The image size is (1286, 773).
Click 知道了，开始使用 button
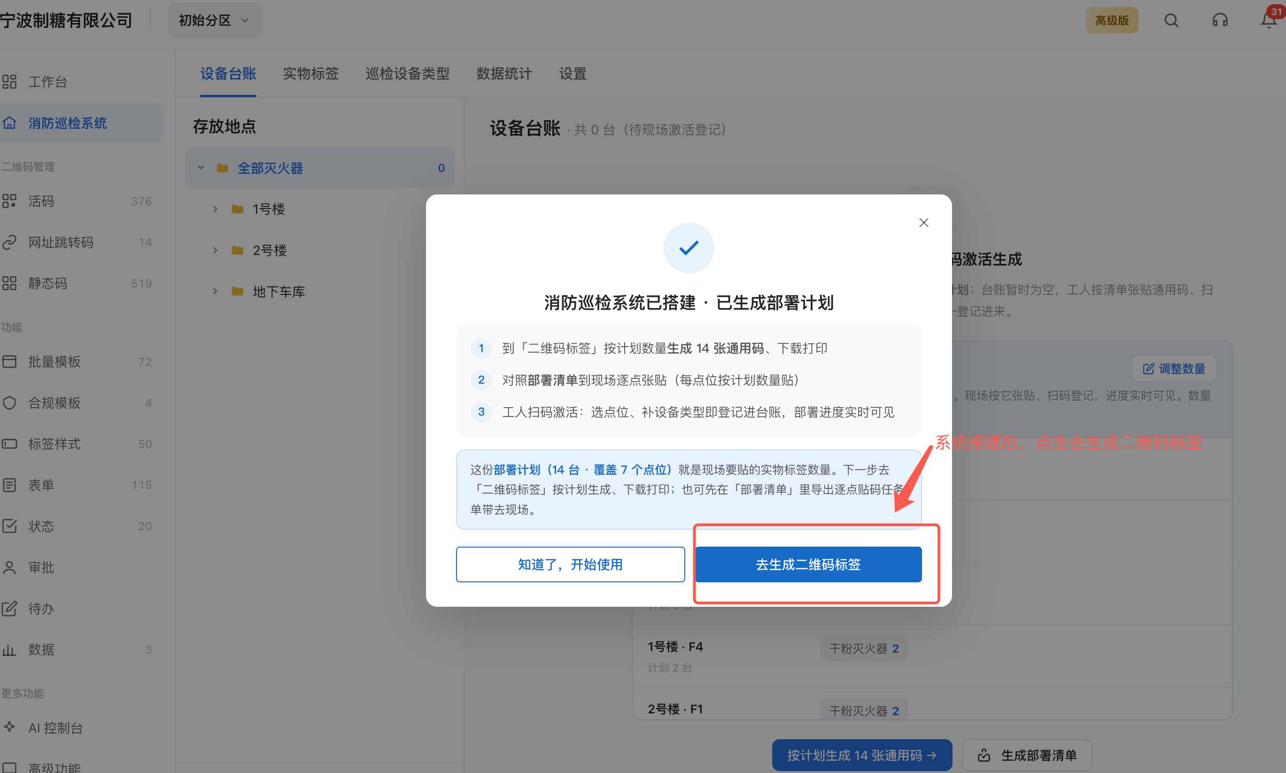(x=570, y=564)
